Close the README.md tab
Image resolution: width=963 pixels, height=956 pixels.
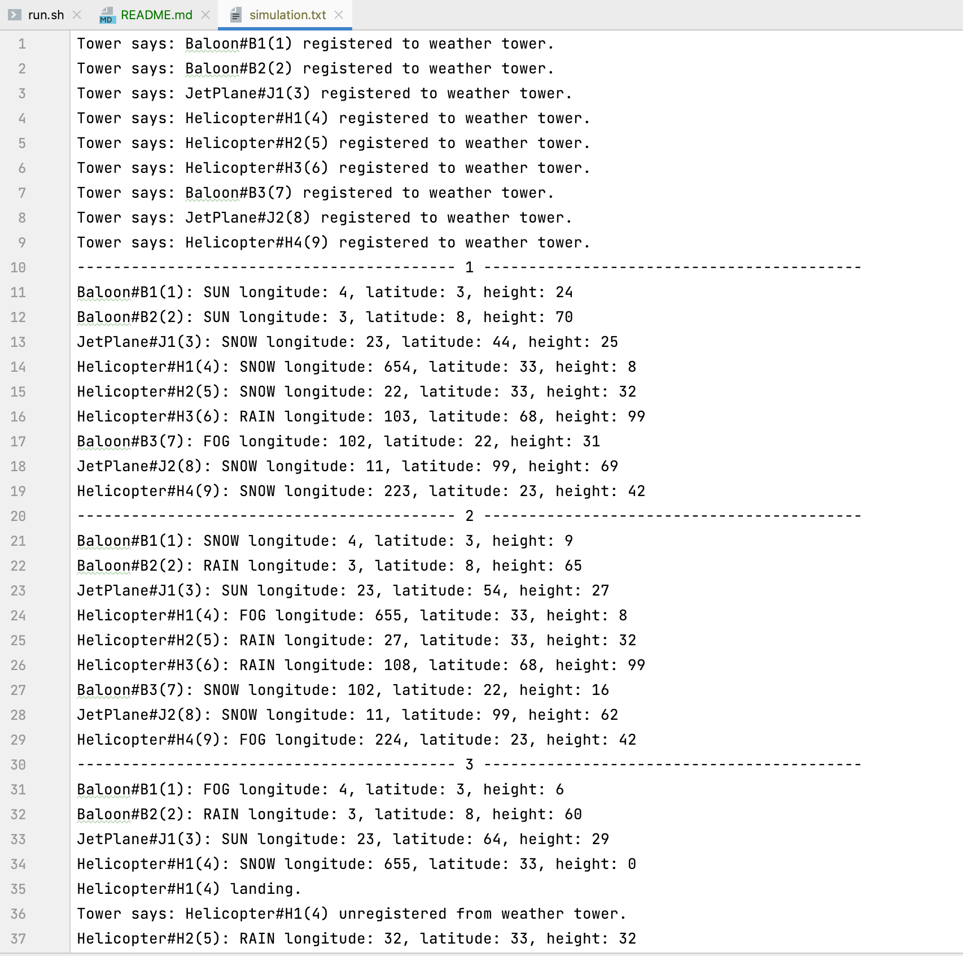click(205, 15)
